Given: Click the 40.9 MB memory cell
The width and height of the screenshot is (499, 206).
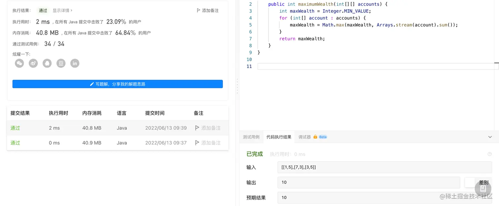Looking at the screenshot, I should click(92, 143).
